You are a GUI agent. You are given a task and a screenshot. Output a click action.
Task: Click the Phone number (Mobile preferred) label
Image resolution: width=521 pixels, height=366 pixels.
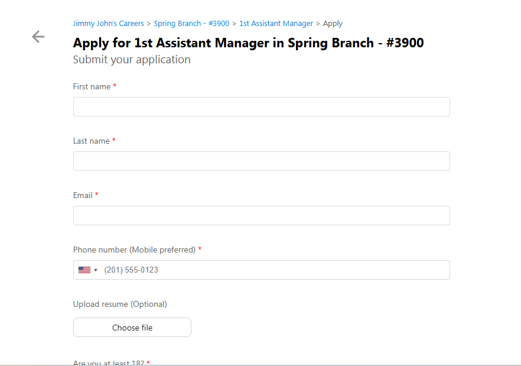click(134, 250)
